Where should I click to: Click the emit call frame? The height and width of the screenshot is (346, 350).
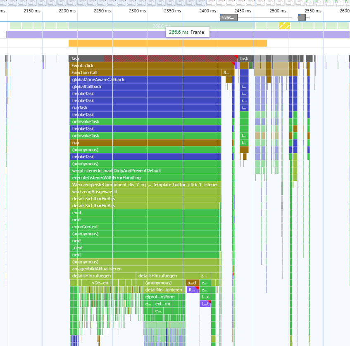click(145, 213)
